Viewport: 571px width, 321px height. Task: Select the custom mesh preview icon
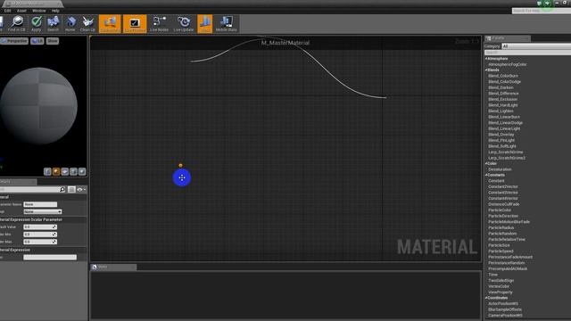(82, 171)
